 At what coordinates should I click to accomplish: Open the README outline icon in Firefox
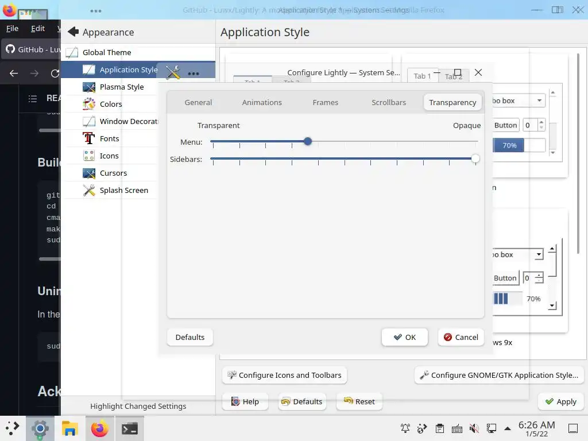click(33, 99)
